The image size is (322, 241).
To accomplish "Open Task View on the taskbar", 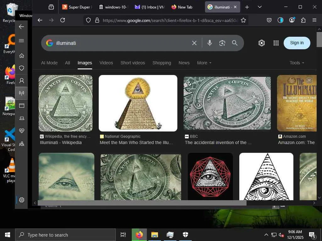I will pos(123,235).
